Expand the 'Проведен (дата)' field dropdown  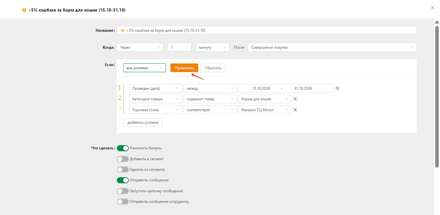point(156,88)
